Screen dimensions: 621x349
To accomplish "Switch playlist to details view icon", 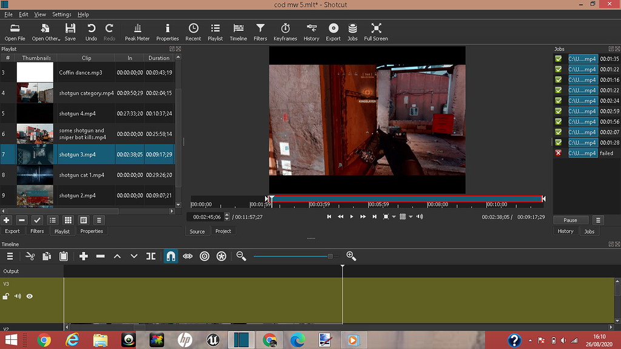I will (53, 220).
